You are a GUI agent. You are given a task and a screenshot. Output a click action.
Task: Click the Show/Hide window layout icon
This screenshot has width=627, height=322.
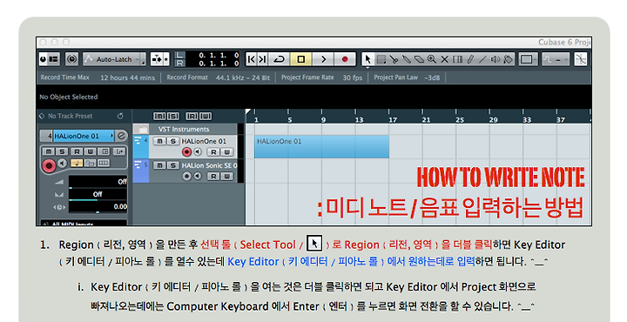(54, 59)
